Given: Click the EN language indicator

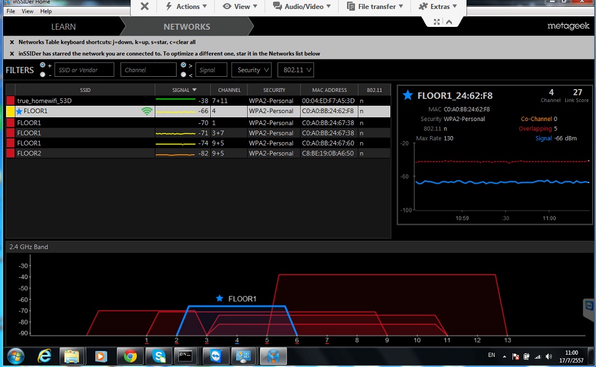Looking at the screenshot, I should (x=492, y=355).
